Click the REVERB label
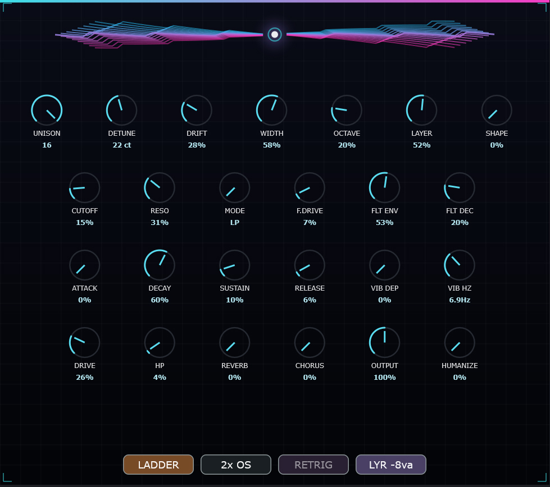Screen dimensions: 550x487 point(235,365)
